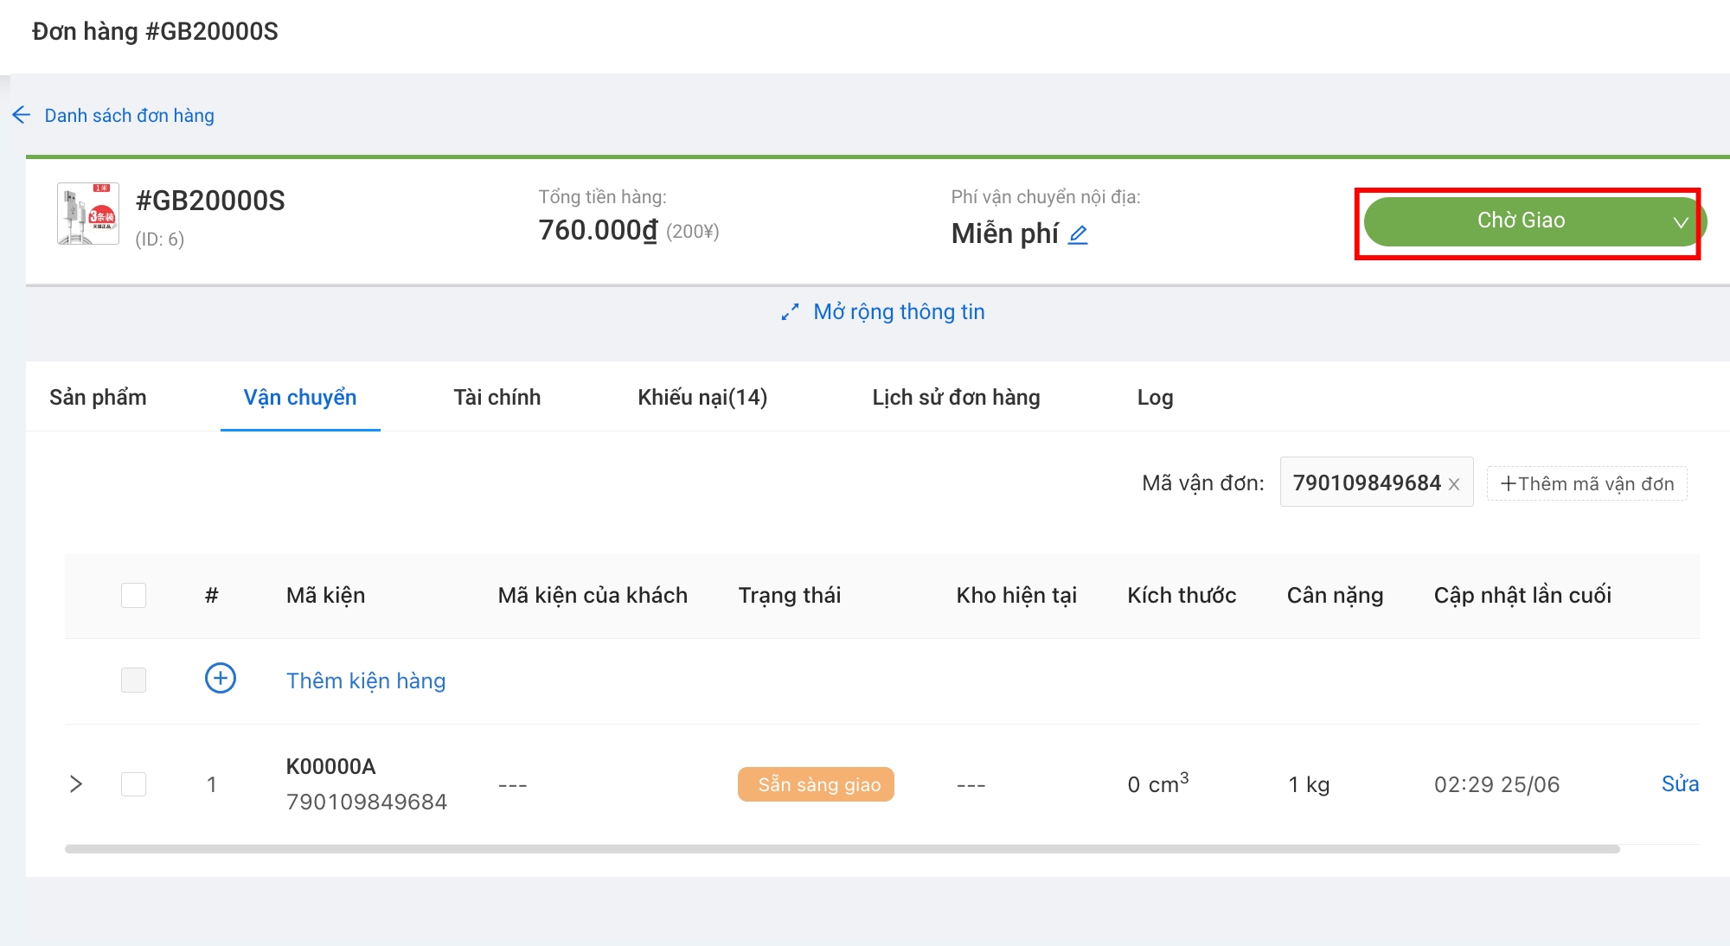Open the Khiếu nại(14) tab
Viewport: 1730px width, 946px height.
click(702, 398)
